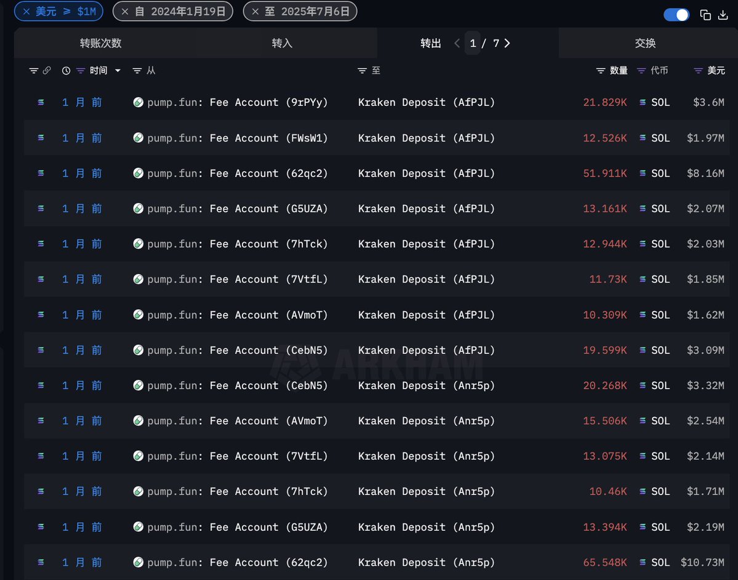The width and height of the screenshot is (738, 580).
Task: Switch to the 转账次数 tab
Action: pyautogui.click(x=101, y=43)
